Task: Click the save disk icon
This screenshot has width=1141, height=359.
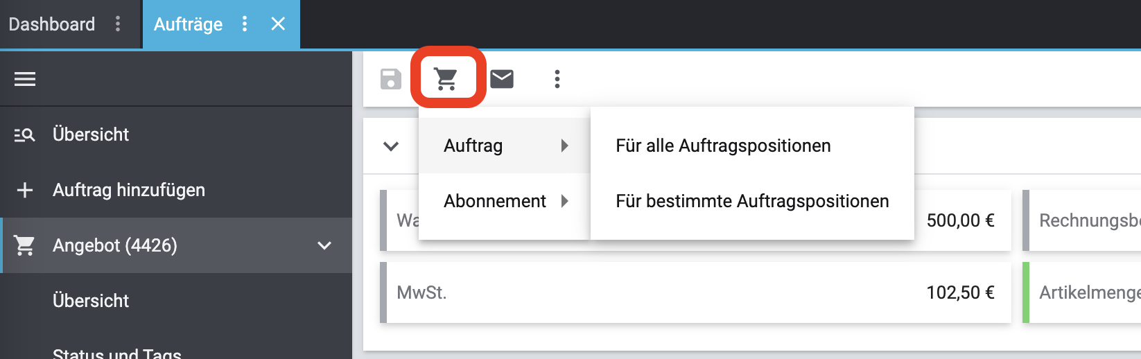Action: click(x=391, y=79)
